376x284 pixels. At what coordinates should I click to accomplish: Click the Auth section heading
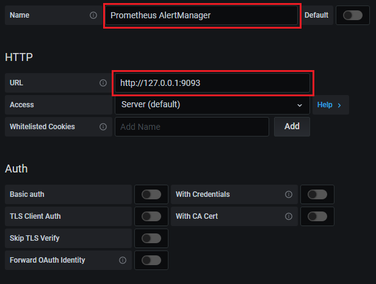pyautogui.click(x=16, y=169)
